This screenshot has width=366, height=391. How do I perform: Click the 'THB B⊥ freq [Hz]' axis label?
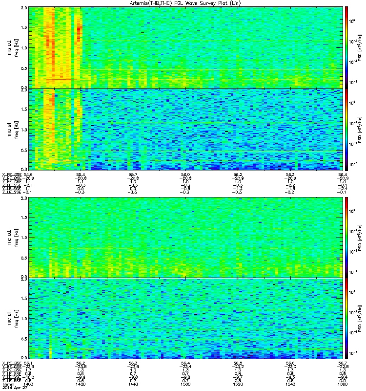[x=13, y=48]
